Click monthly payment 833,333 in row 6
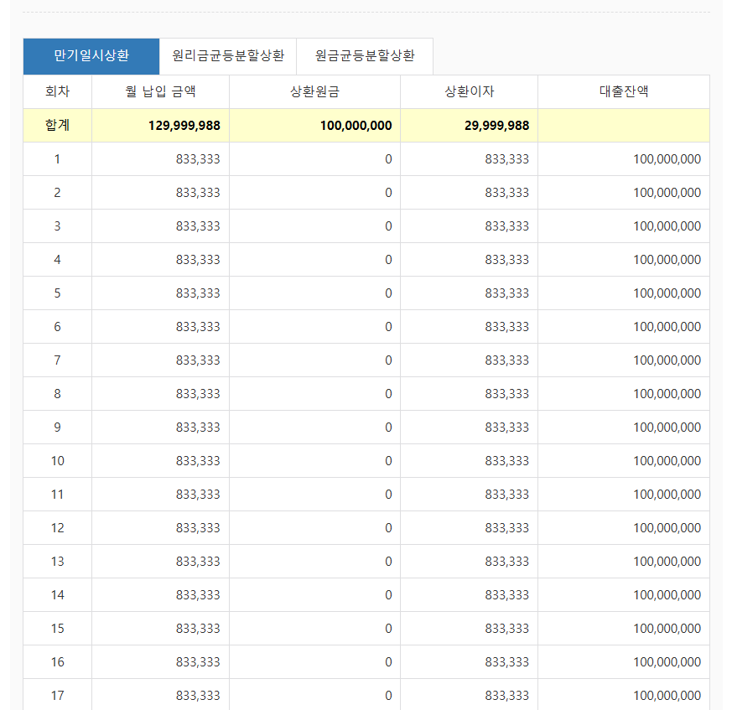Viewport: 732px width, 710px height. click(x=198, y=327)
